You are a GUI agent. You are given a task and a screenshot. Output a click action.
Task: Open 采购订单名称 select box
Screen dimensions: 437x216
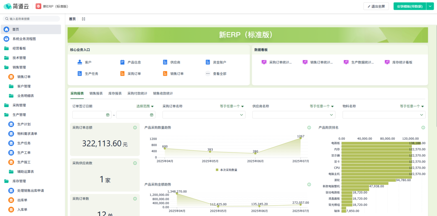pos(204,115)
